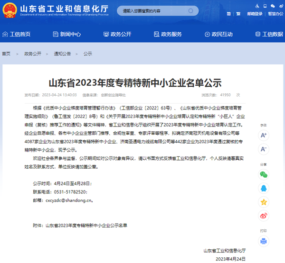
Task: Share article to Weibo
Action: click(x=264, y=216)
